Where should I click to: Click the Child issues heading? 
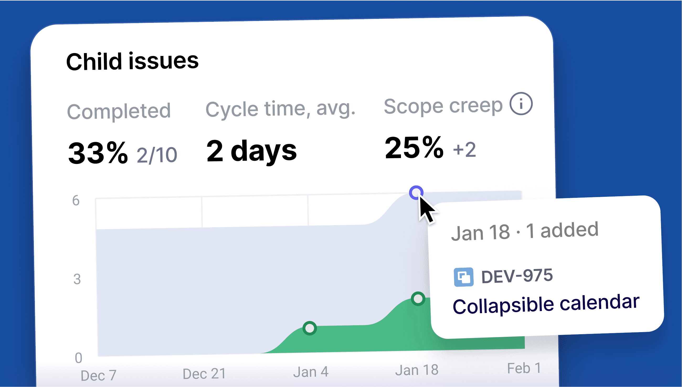point(132,61)
